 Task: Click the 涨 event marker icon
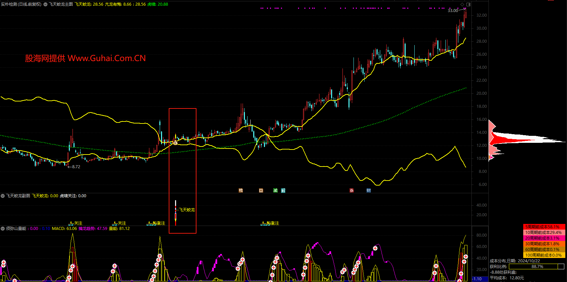pos(351,191)
